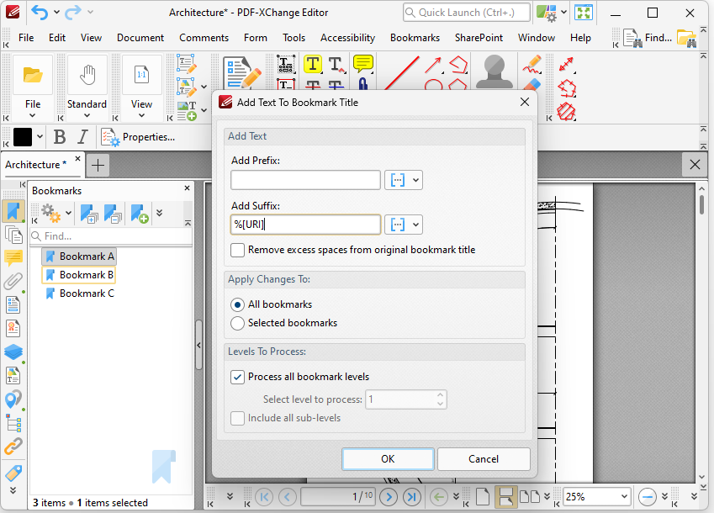Enable Remove excess spaces checkbox
The width and height of the screenshot is (714, 513).
(x=238, y=250)
